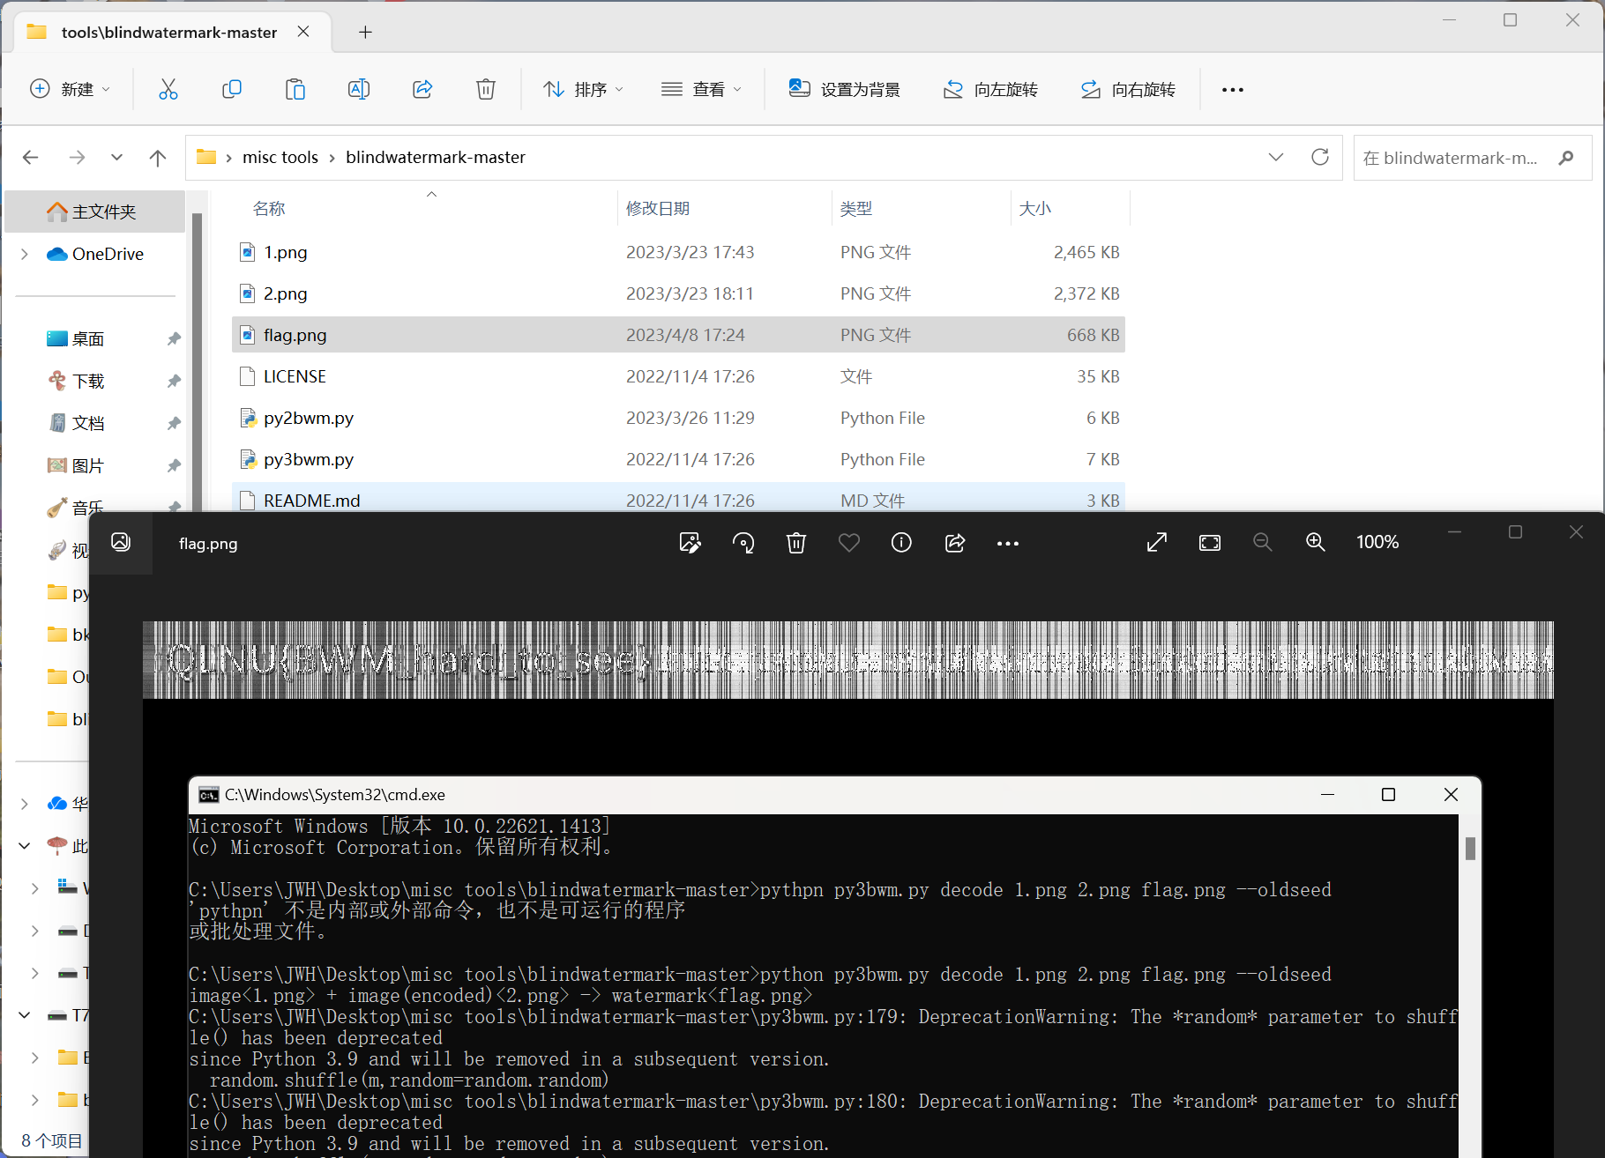The image size is (1605, 1158).
Task: Click the Rename icon in Explorer toolbar
Action: coord(359,89)
